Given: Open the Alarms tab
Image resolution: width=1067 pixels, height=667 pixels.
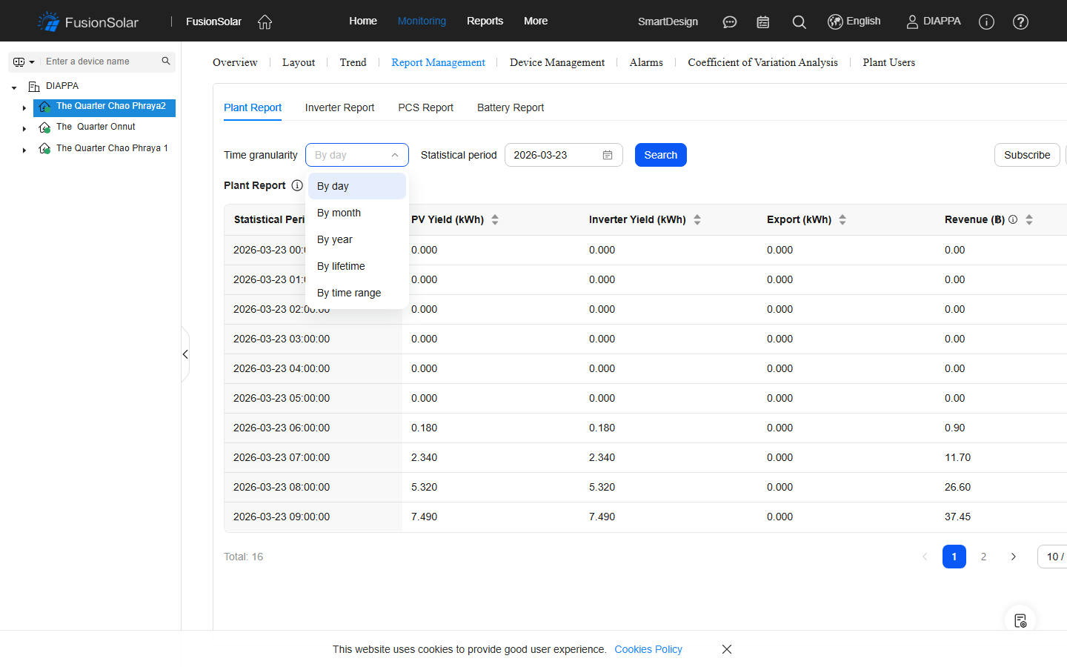Looking at the screenshot, I should 645,62.
